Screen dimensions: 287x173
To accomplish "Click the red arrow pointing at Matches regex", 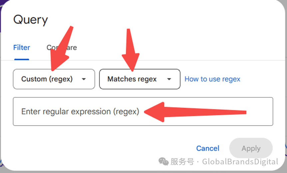I will coord(131,50).
